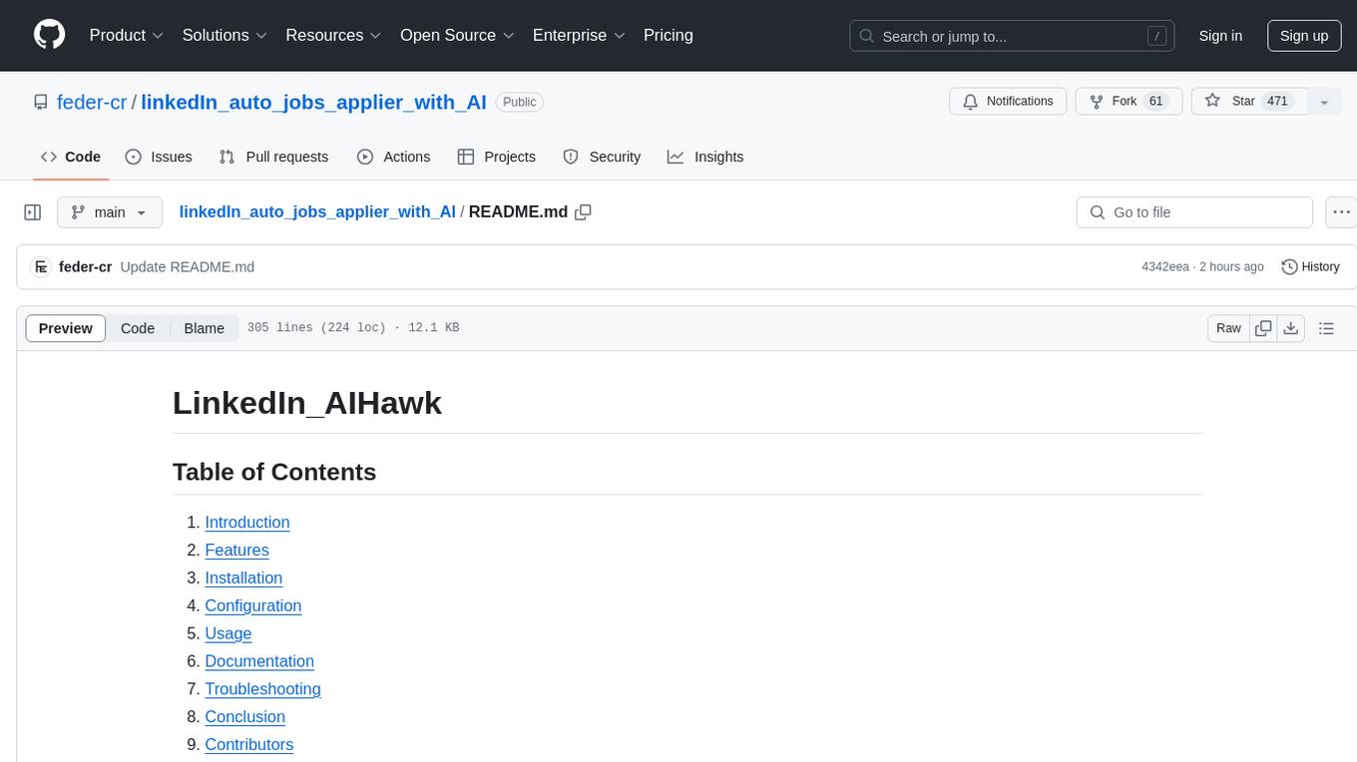Click the Table of Contents heading

[274, 472]
